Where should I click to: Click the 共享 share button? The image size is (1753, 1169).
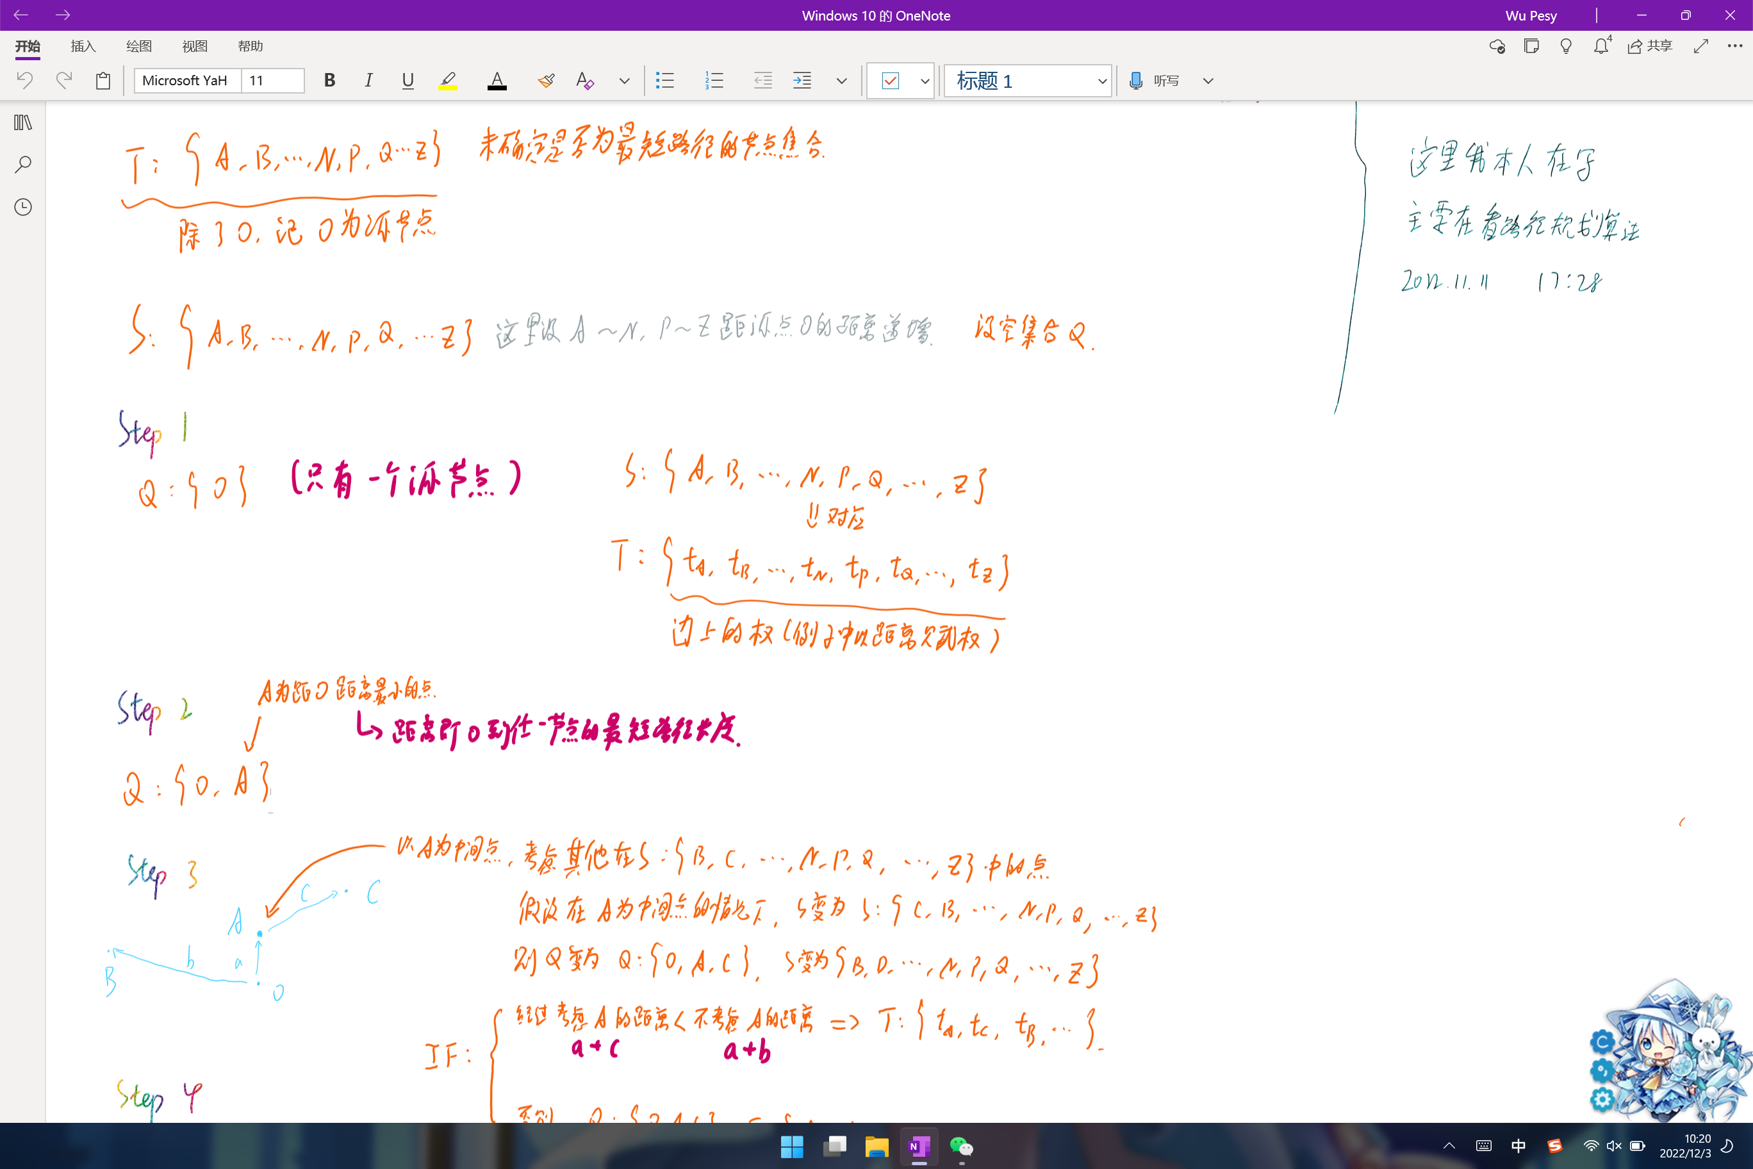[x=1650, y=46]
